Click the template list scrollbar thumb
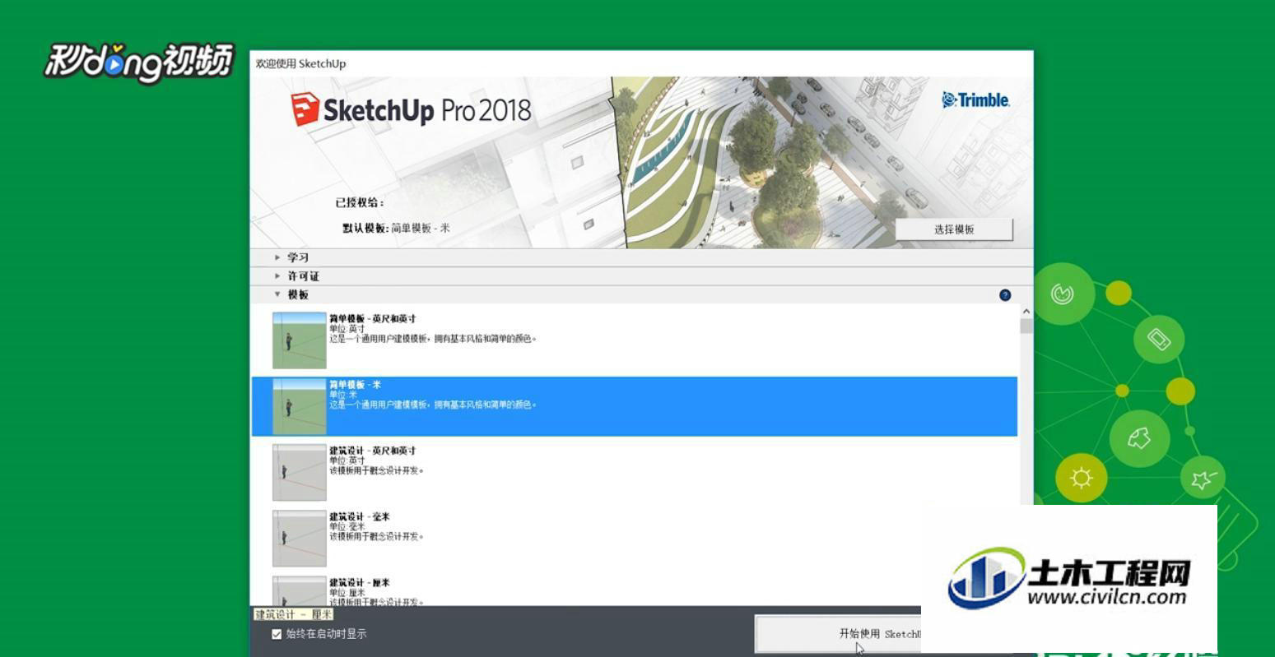 [x=1026, y=326]
